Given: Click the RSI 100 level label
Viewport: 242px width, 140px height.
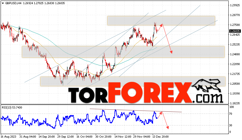Looking at the screenshot, I should pos(232,107).
